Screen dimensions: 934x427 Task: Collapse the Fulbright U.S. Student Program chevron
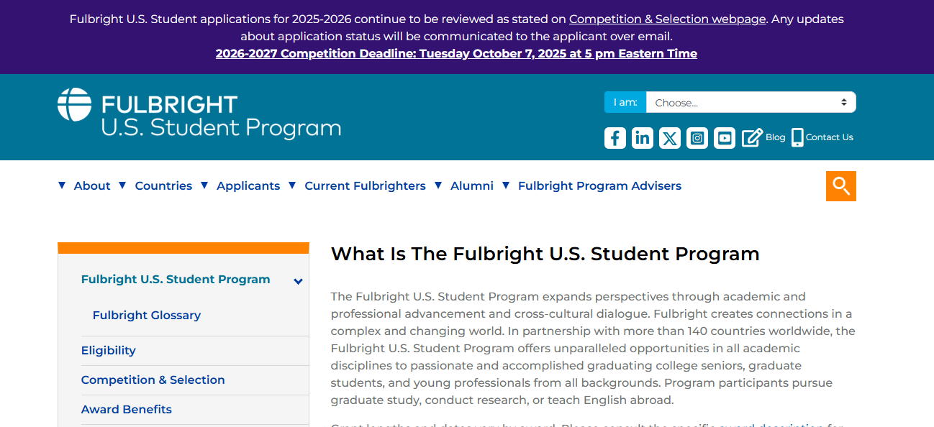[x=299, y=281]
